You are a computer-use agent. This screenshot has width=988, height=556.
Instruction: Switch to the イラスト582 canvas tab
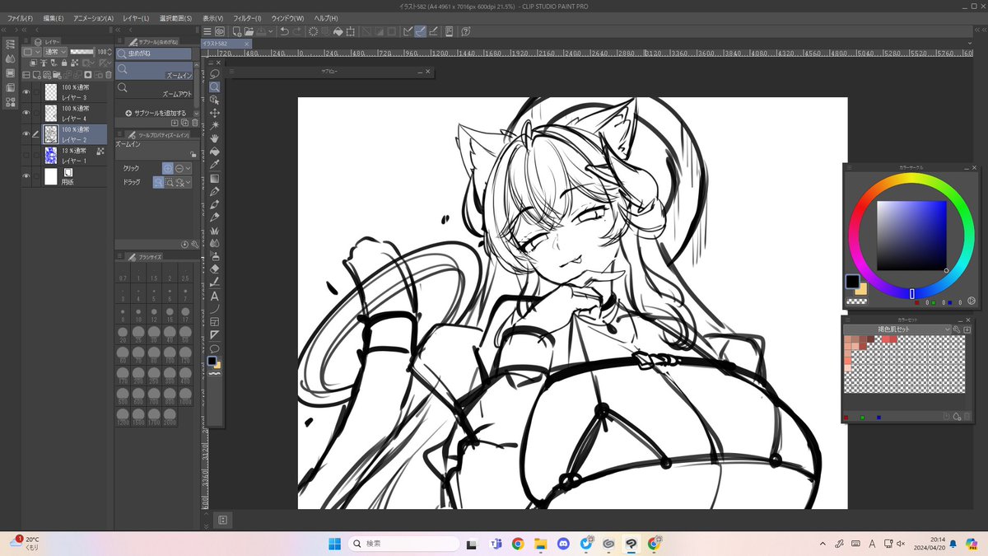218,42
